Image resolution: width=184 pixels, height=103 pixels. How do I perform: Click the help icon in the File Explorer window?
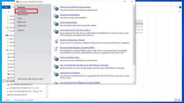(x=180, y=7)
